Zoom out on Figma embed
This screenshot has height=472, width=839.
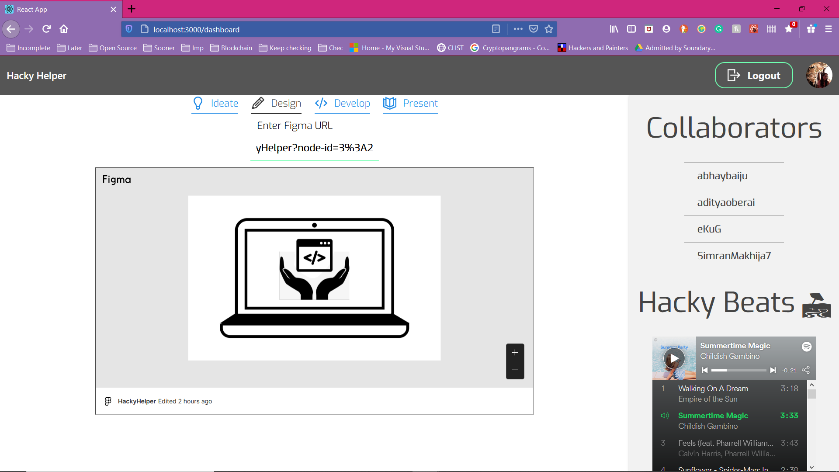tap(515, 370)
